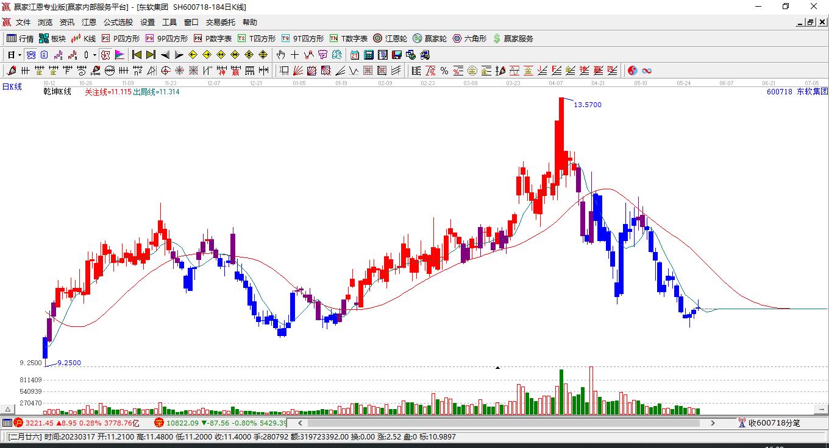Open the calculator icon in toolbar
The width and height of the screenshot is (829, 448).
coord(368,55)
